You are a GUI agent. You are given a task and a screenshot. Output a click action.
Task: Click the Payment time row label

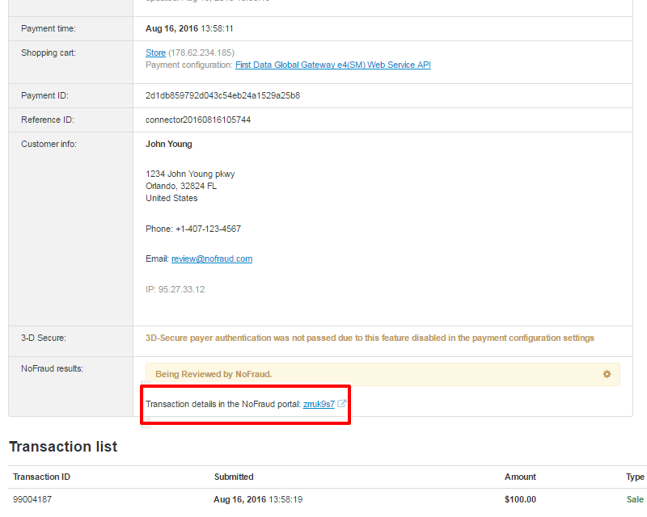click(49, 28)
